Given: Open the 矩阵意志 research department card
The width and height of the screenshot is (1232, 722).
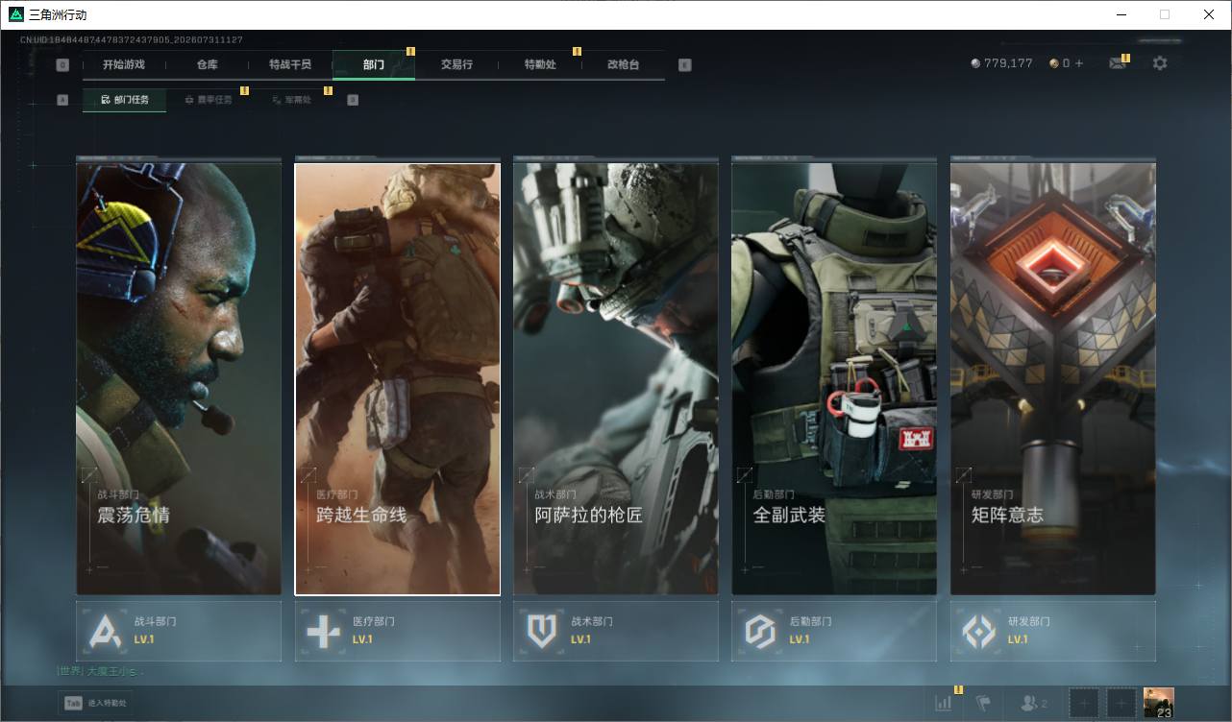Looking at the screenshot, I should [1053, 378].
